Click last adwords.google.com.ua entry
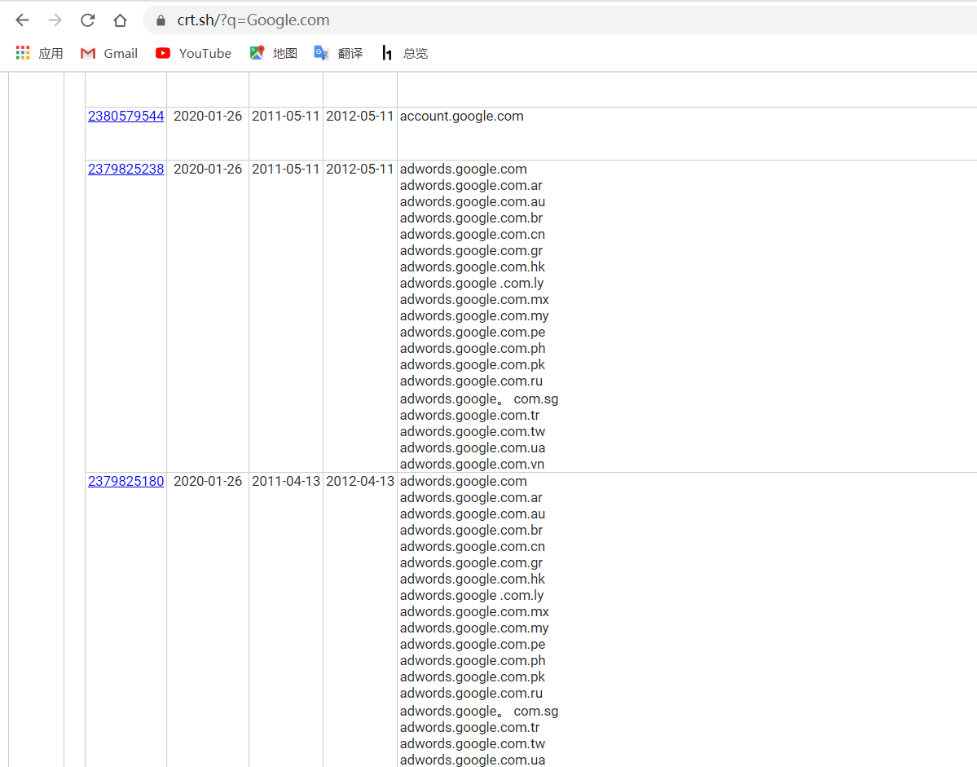This screenshot has width=977, height=767. tap(473, 760)
